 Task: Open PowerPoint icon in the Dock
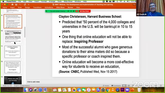point(132,90)
